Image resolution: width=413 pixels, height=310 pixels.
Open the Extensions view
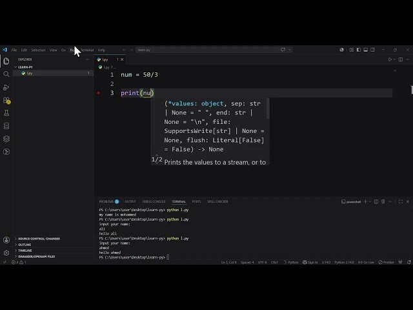pos(6,100)
